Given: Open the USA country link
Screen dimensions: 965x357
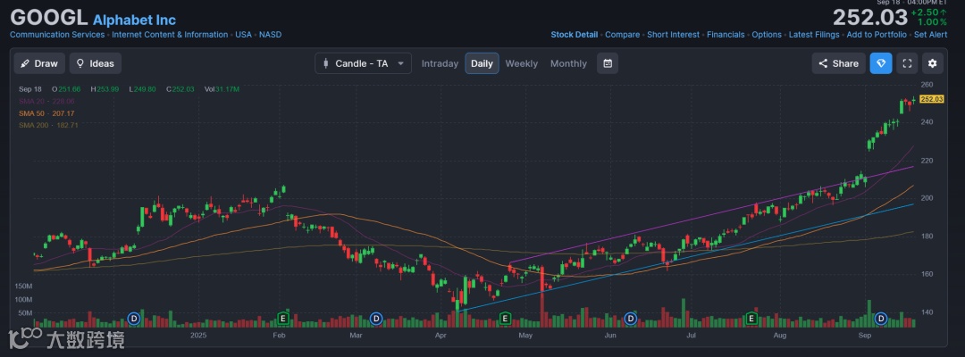Looking at the screenshot, I should pyautogui.click(x=244, y=35).
